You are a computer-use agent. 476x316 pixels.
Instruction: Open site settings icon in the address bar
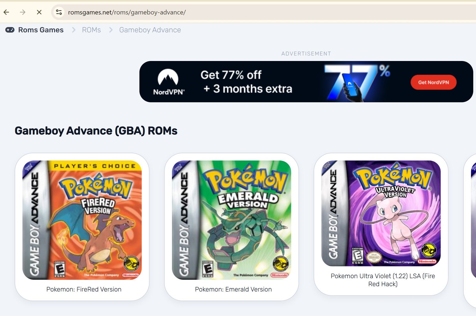[x=59, y=12]
